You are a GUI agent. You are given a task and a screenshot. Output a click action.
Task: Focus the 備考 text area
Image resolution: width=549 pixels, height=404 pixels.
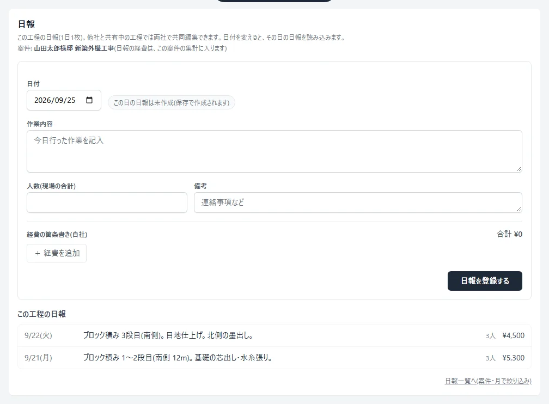click(358, 203)
